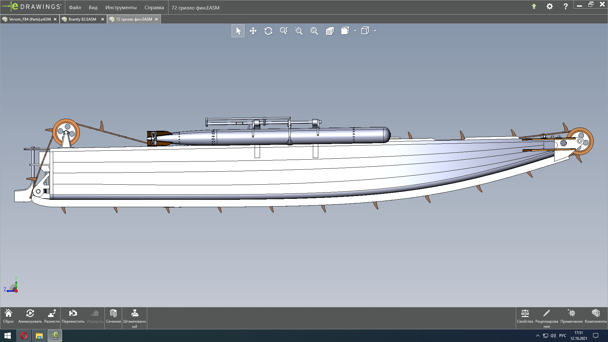The height and width of the screenshot is (342, 608).
Task: Activate the Rotate view tool
Action: pos(269,31)
